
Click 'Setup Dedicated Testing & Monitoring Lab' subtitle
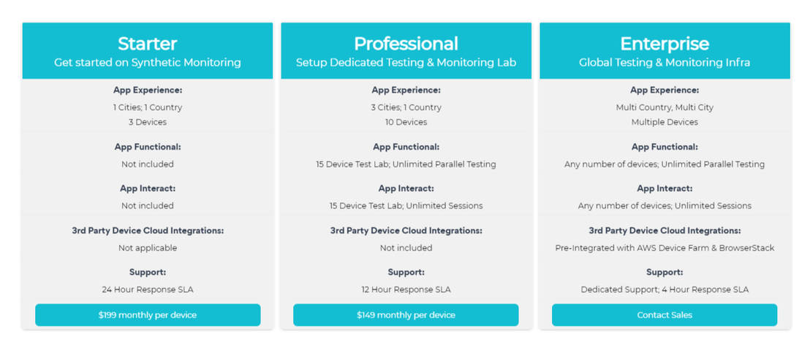[x=406, y=63]
